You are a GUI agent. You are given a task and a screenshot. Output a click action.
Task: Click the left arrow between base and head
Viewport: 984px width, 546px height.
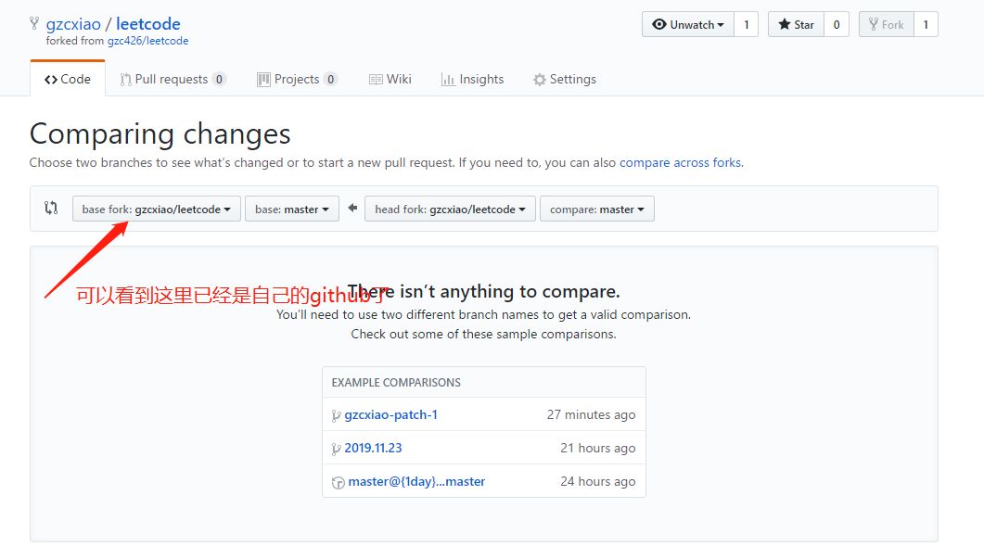352,208
